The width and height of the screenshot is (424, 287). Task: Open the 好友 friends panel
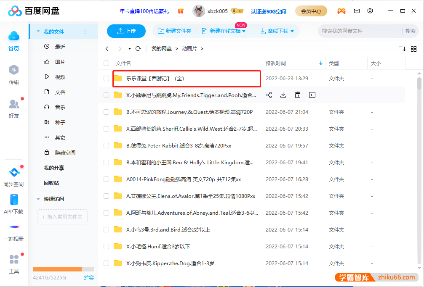coord(14,109)
